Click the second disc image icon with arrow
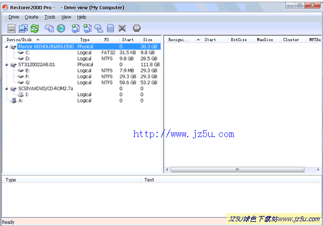The image size is (323, 226). [x=87, y=28]
